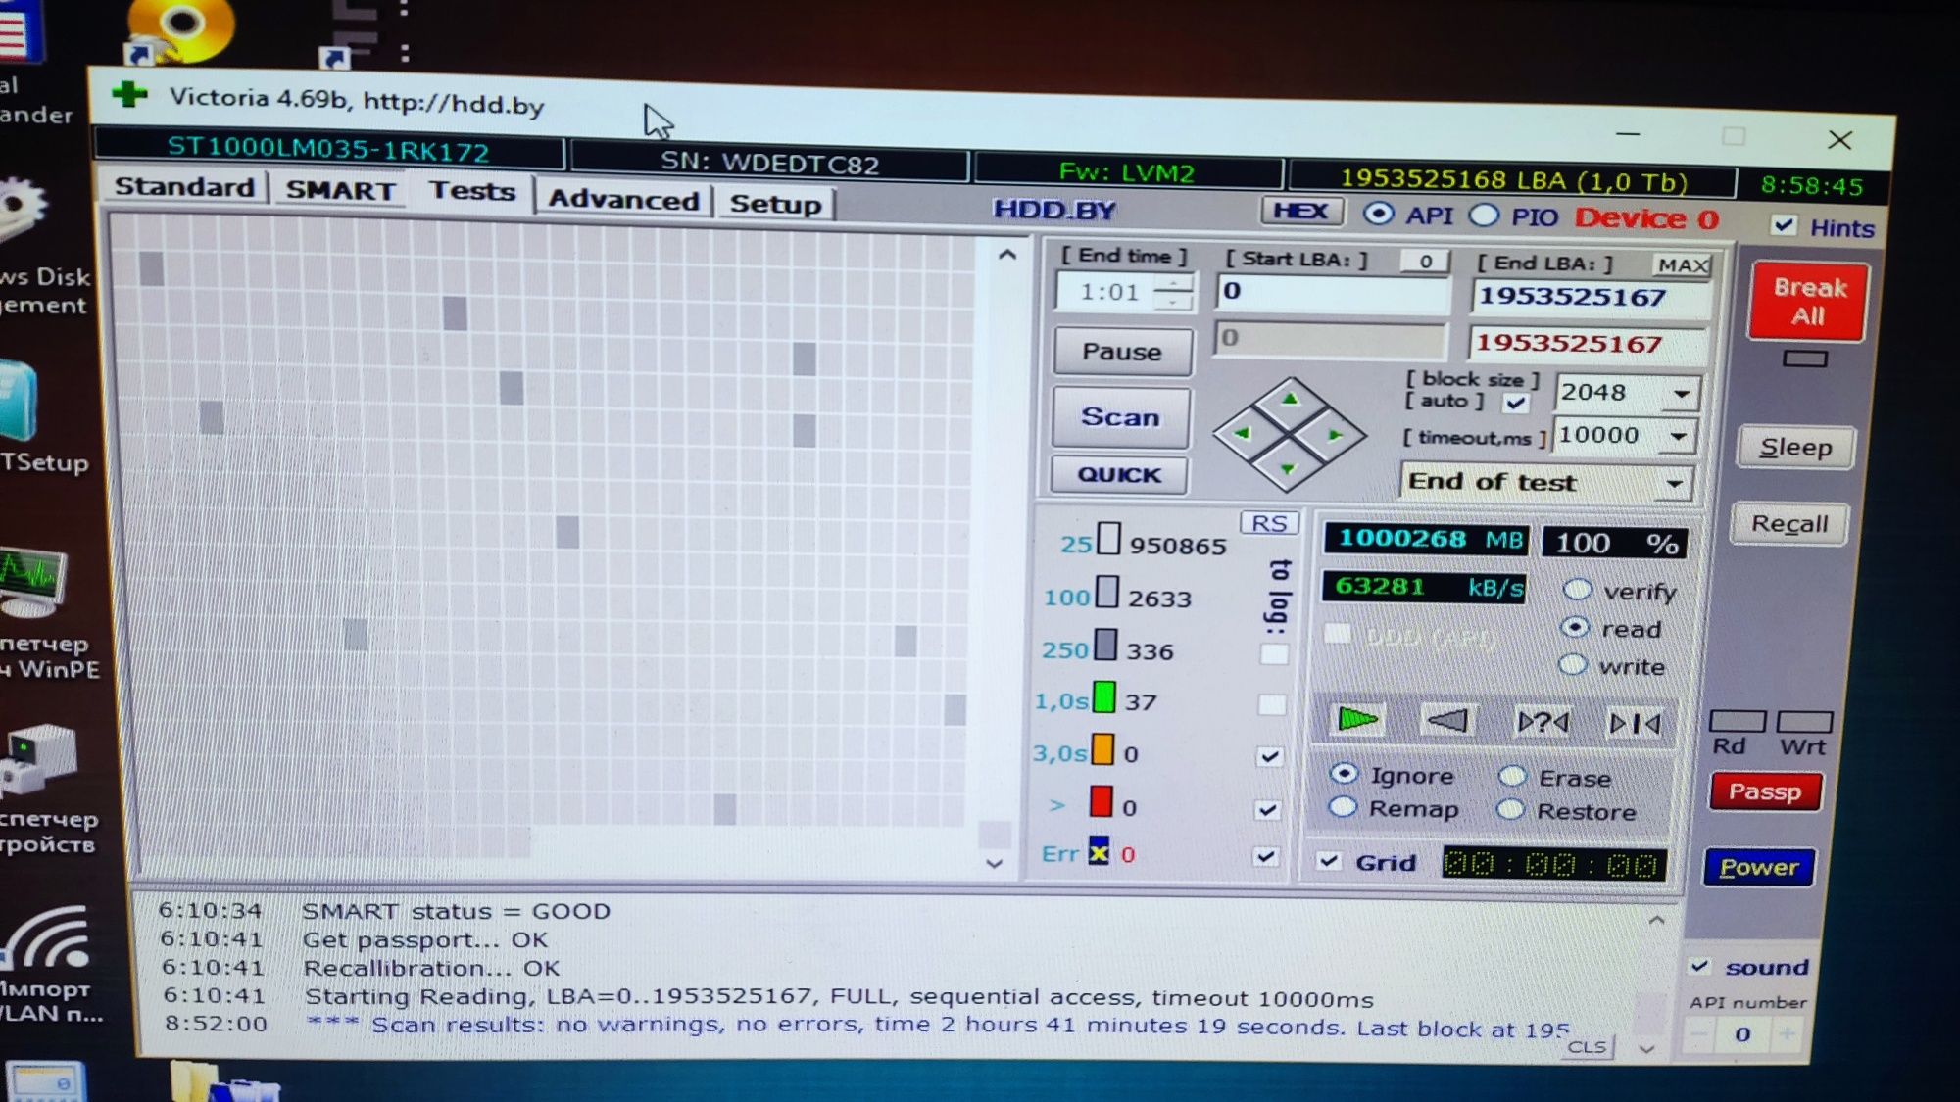Click the random butterfly scan icon
The width and height of the screenshot is (1960, 1102).
[x=1542, y=722]
